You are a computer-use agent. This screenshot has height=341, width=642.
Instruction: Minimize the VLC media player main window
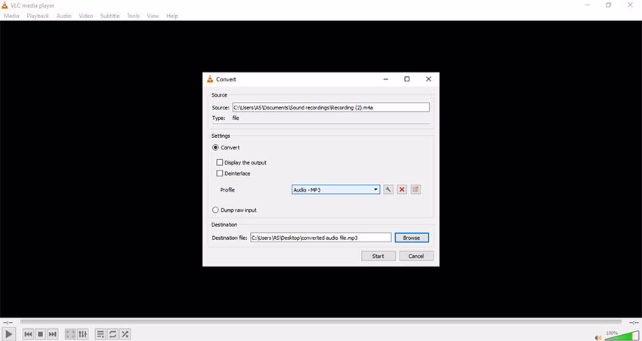(x=588, y=5)
